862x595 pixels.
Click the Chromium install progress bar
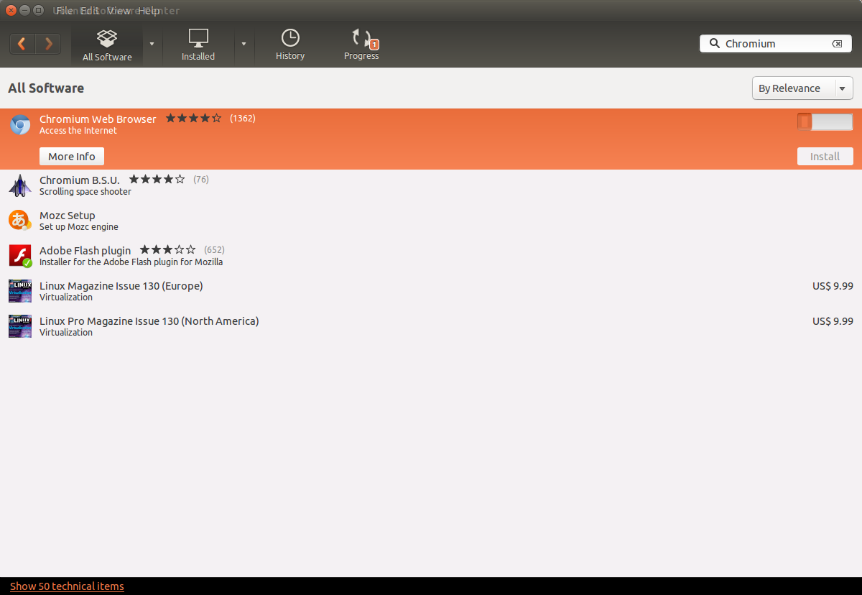coord(825,122)
